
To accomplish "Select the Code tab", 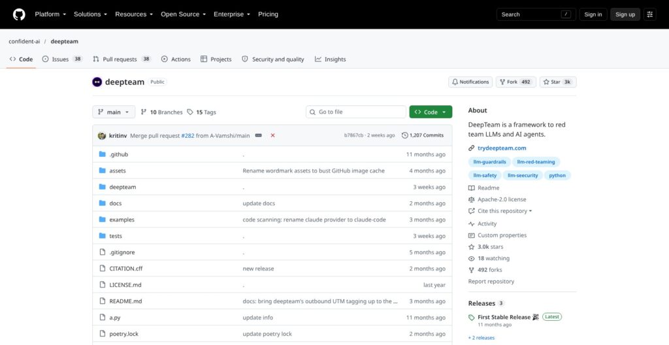I will point(21,59).
